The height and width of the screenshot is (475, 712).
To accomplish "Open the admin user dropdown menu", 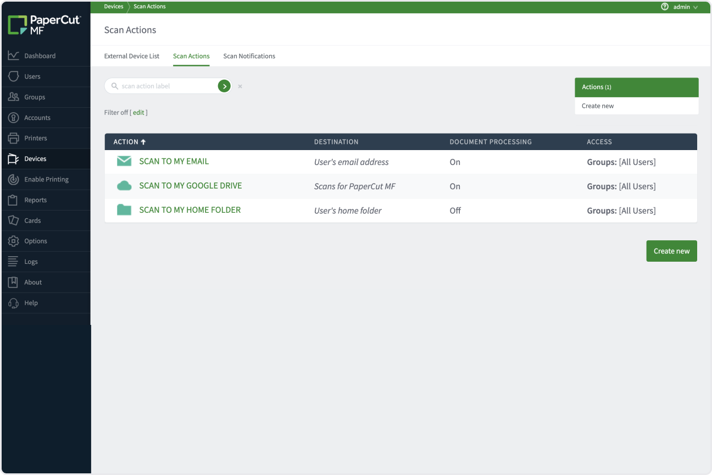I will 686,7.
